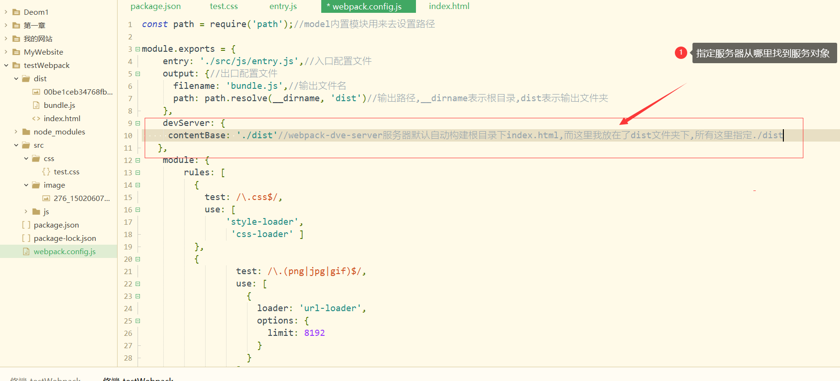Fold the image rule object at line 20
The width and height of the screenshot is (840, 381).
[x=138, y=259]
